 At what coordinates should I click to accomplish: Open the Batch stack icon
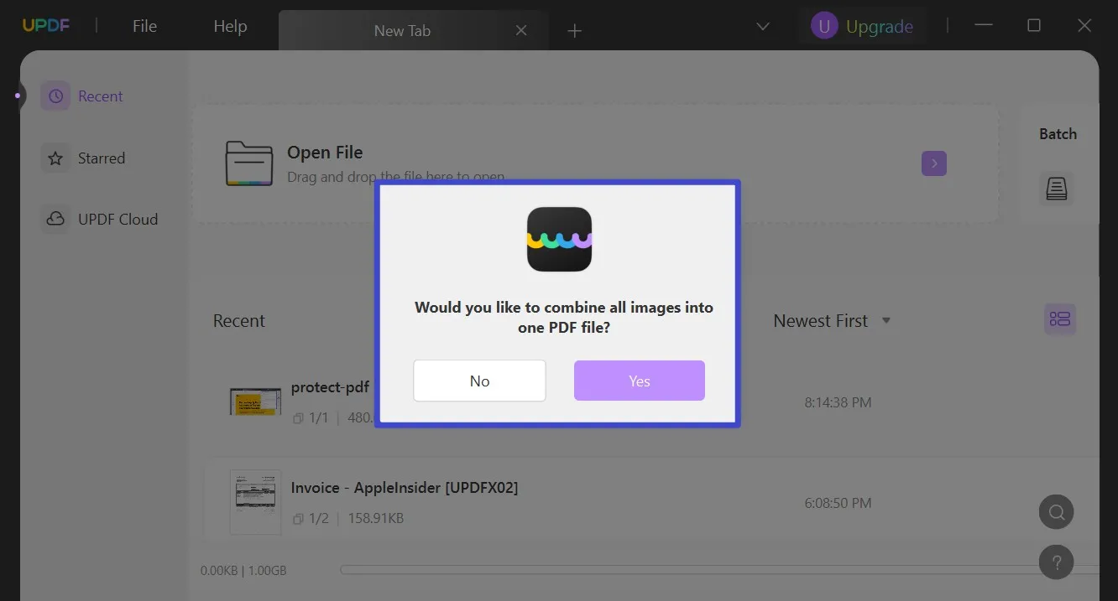[x=1057, y=188]
